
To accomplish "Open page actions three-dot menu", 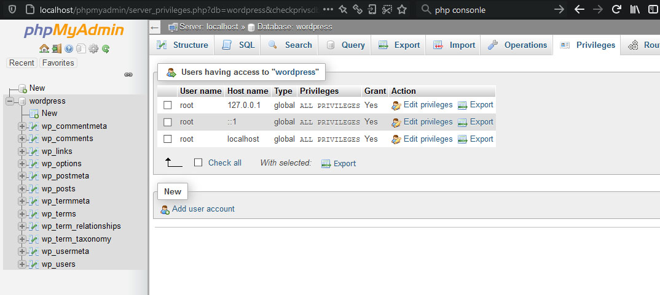I will coord(328,9).
